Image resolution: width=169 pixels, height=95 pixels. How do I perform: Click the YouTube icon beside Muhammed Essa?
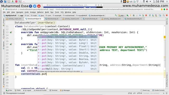coord(39,6)
